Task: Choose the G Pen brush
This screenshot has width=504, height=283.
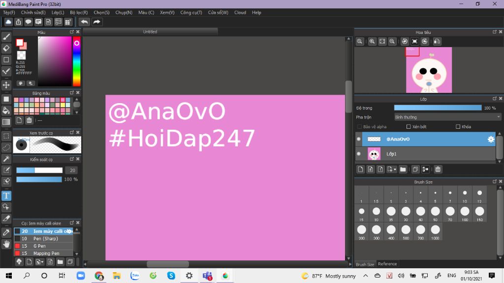Action: point(43,246)
